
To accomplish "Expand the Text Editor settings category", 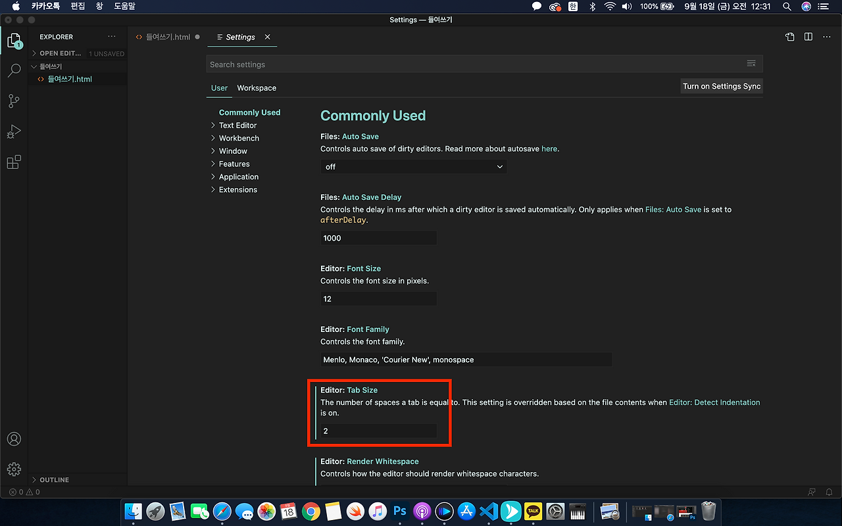I will coord(237,125).
